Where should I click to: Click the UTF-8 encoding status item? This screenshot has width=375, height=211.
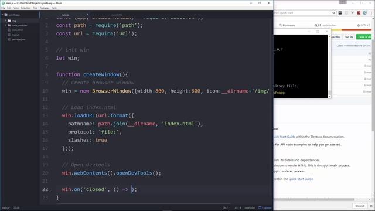coord(238,207)
